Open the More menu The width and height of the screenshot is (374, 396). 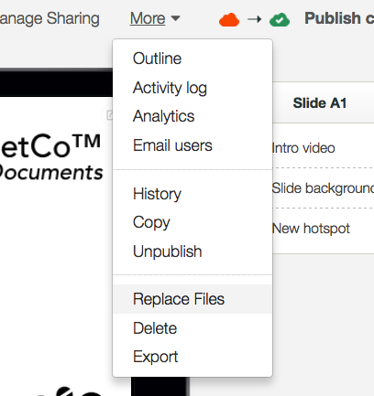pos(148,18)
